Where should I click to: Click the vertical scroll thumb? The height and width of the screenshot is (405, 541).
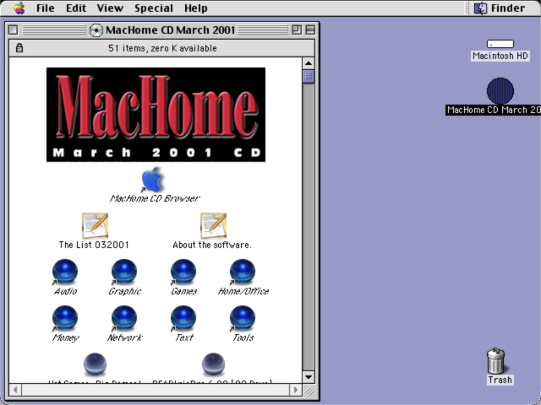pos(309,76)
